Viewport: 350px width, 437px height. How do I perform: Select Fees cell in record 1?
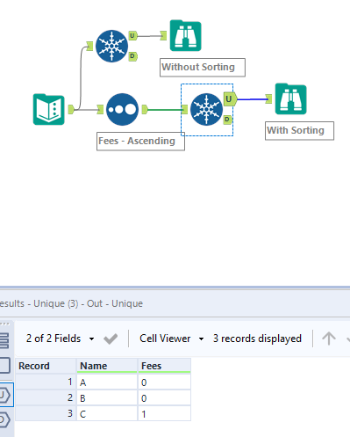point(164,382)
